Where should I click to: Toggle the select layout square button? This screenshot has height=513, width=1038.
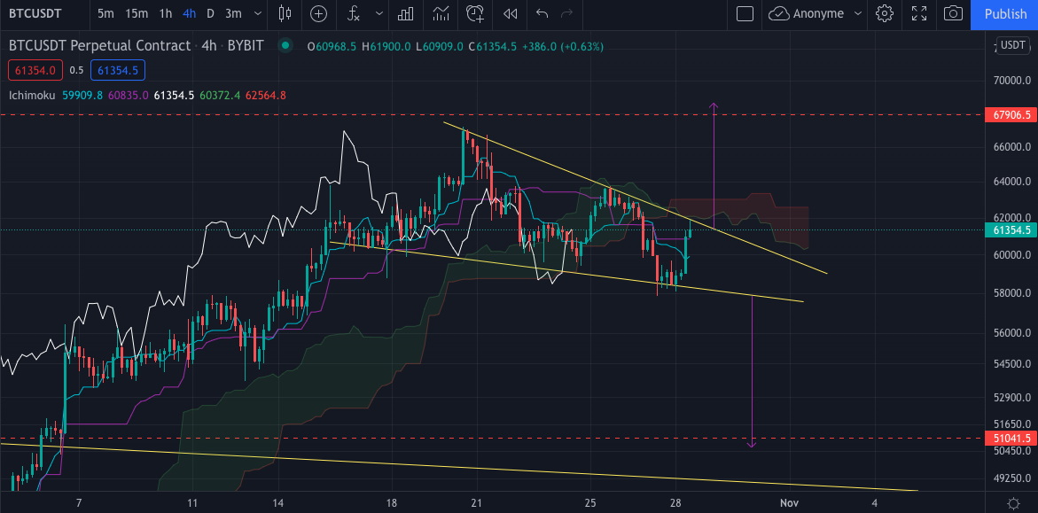(745, 13)
